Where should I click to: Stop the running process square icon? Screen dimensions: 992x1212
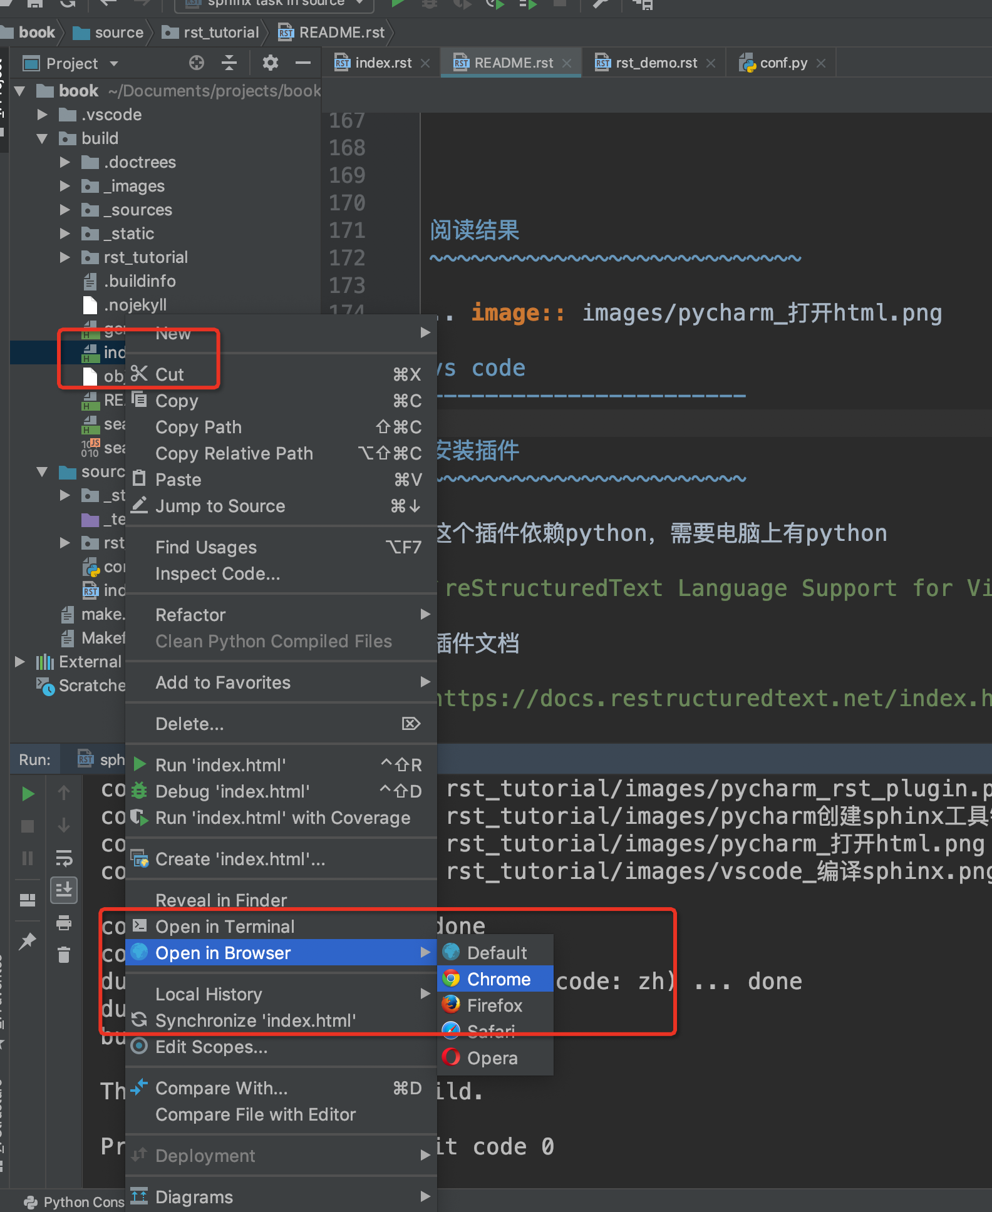[28, 826]
